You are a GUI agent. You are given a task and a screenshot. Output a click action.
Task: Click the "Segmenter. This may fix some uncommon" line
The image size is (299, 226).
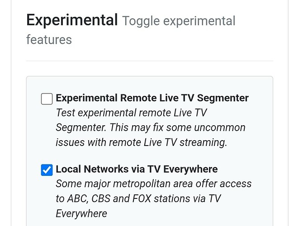click(x=150, y=127)
